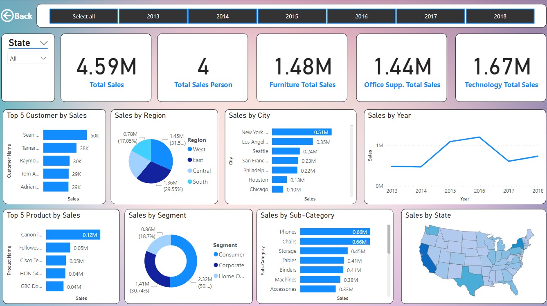
Task: Select the Corporate segment legend marker
Action: point(215,265)
